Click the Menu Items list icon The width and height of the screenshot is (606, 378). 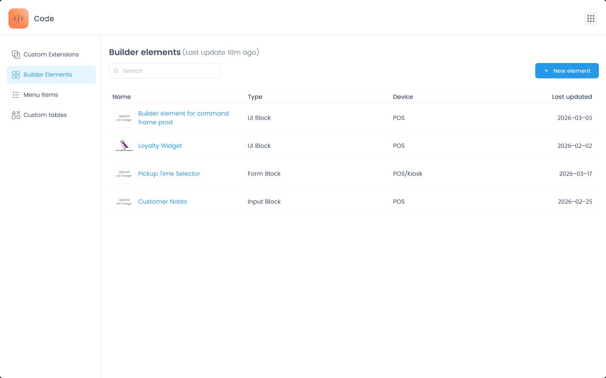(16, 95)
